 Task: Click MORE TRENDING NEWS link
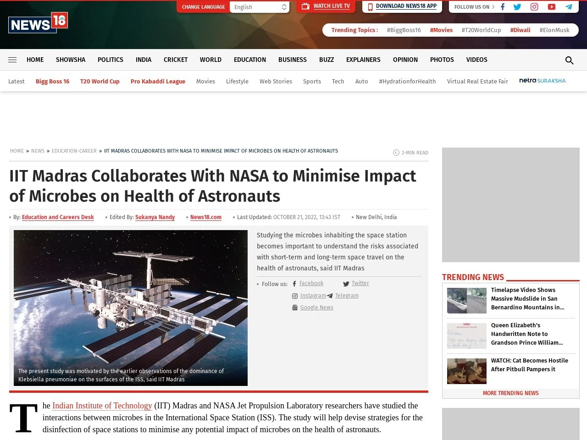click(511, 393)
